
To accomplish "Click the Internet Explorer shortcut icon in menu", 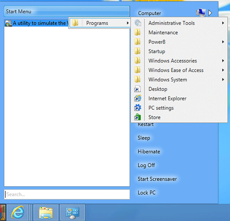I will pos(138,98).
